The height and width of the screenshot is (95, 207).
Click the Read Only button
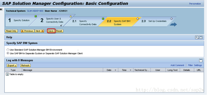click(11, 31)
